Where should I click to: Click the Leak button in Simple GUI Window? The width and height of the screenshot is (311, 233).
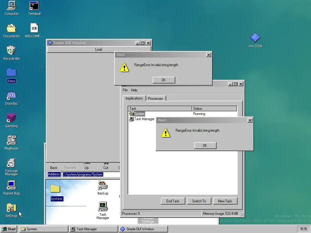(99, 49)
